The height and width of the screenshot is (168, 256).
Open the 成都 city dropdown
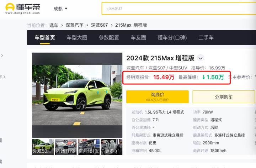coord(60,9)
